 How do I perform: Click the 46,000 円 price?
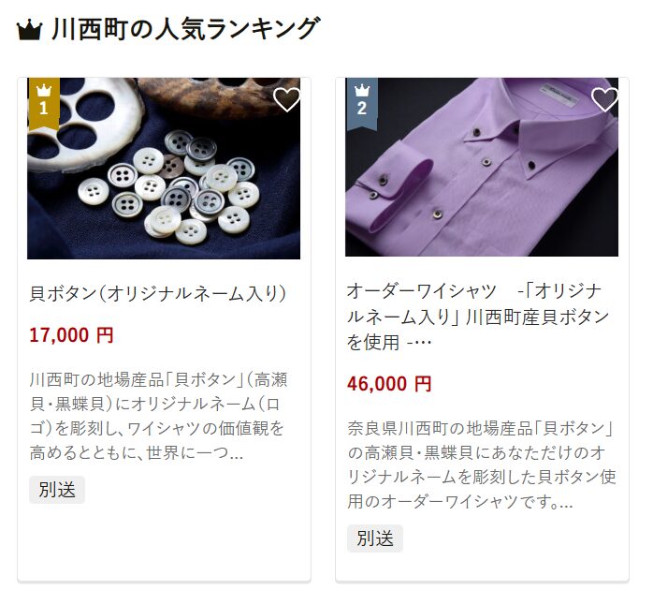coord(389,384)
